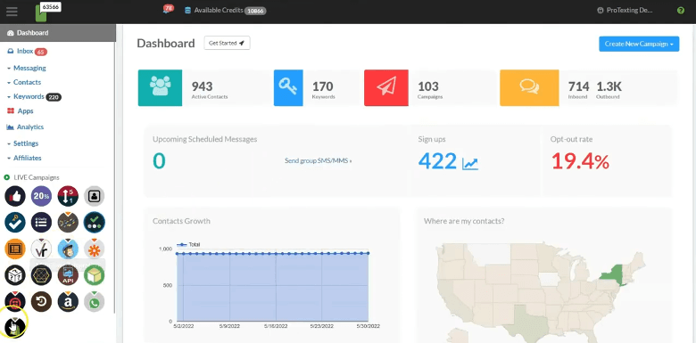Open the orange form campaign icon
The height and width of the screenshot is (343, 696).
click(15, 249)
